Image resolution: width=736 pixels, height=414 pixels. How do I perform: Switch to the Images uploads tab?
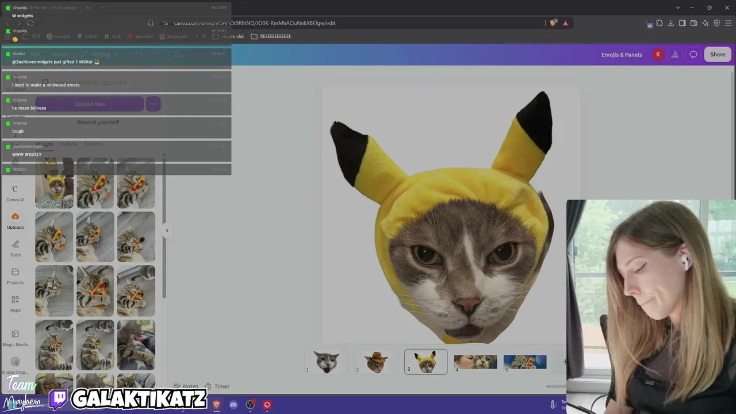(x=44, y=144)
